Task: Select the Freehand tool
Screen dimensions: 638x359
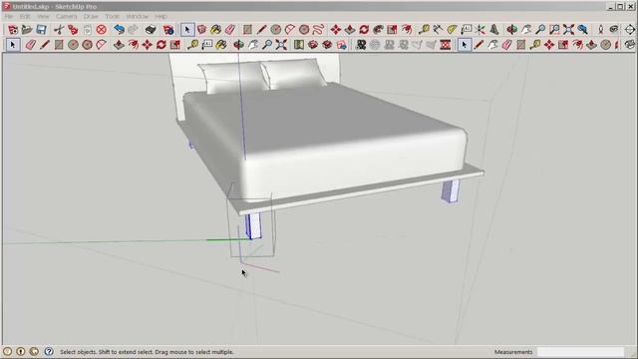Action: pos(318,29)
